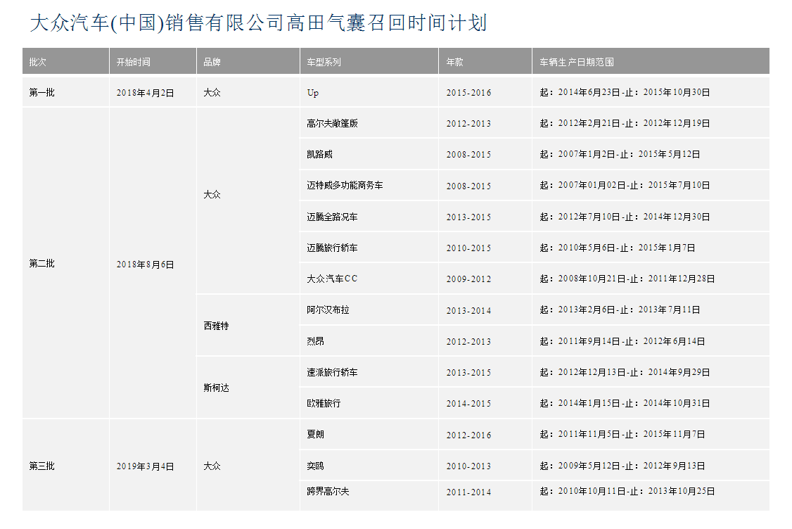792x529 pixels.
Task: Click model year 2008-2015 in the 凯路威 row
Action: click(x=468, y=155)
